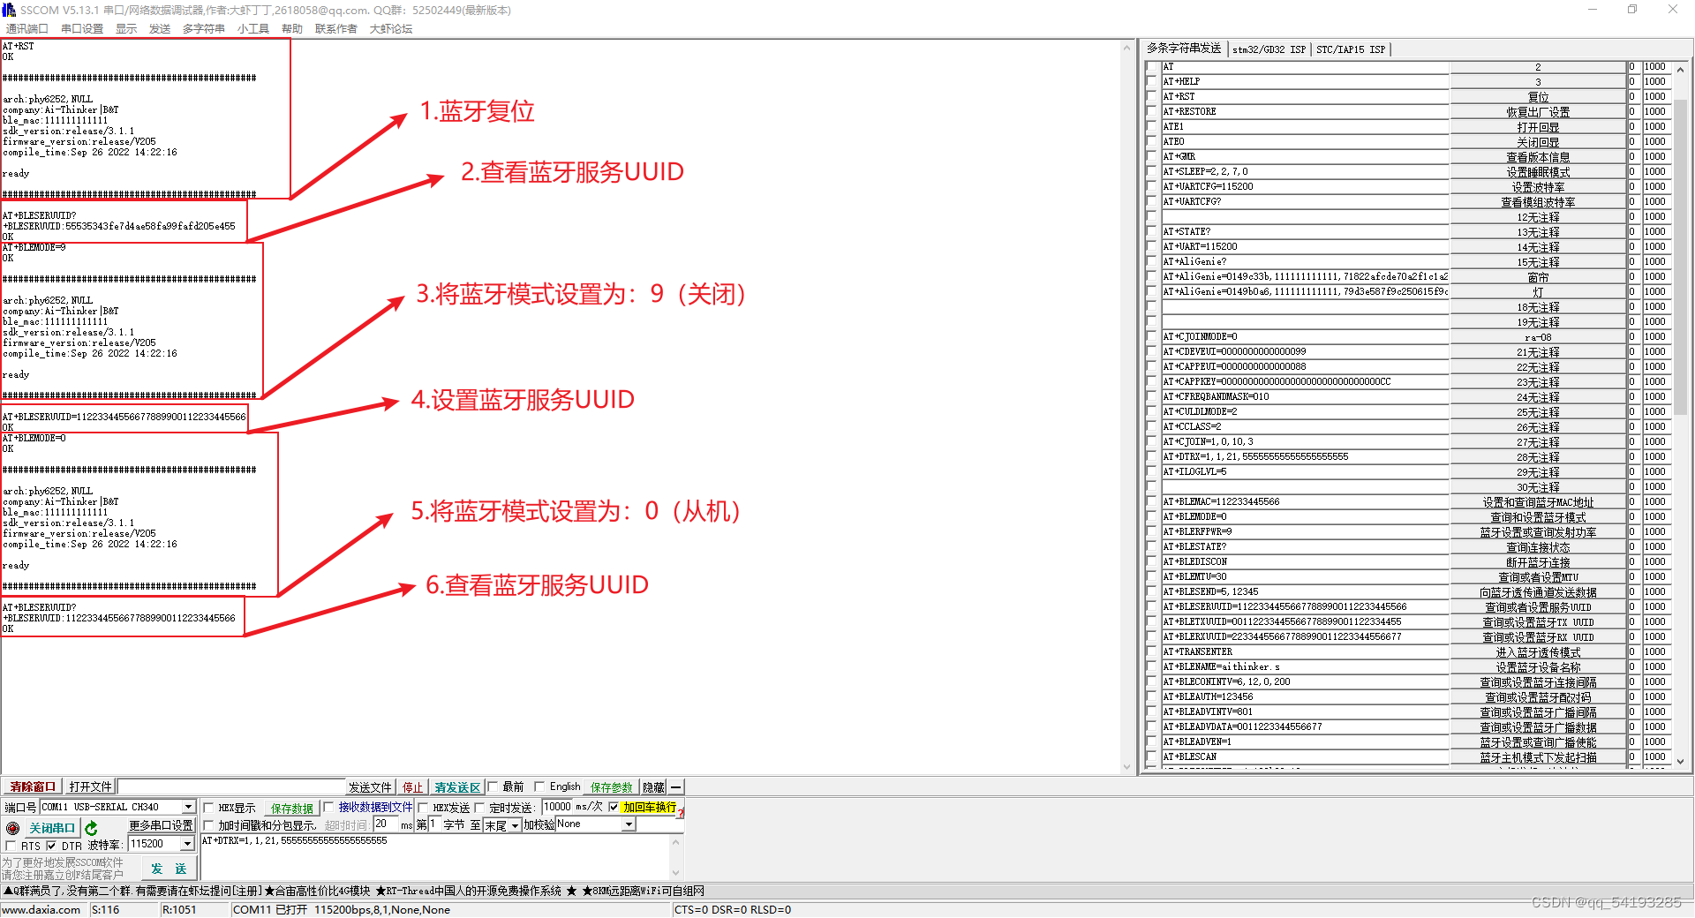Click the 关闭串口 button
The height and width of the screenshot is (918, 1695).
tap(52, 828)
